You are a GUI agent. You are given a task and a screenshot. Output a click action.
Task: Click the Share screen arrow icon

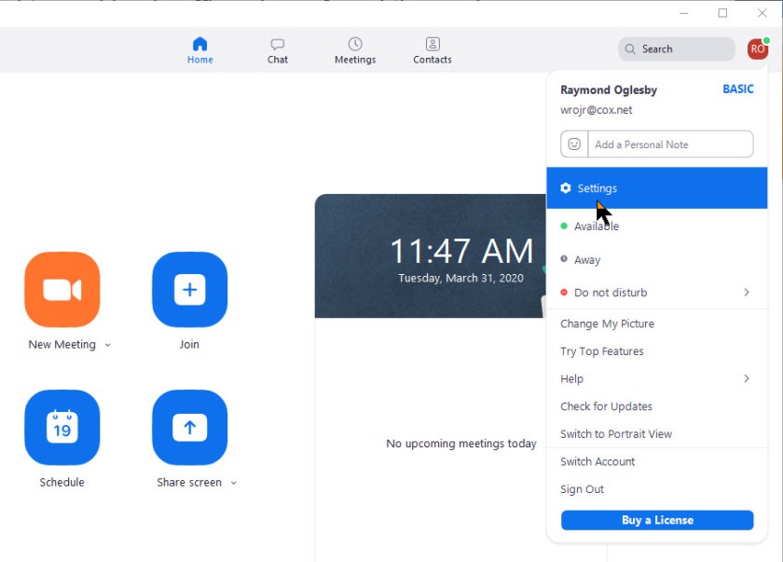[x=189, y=427]
